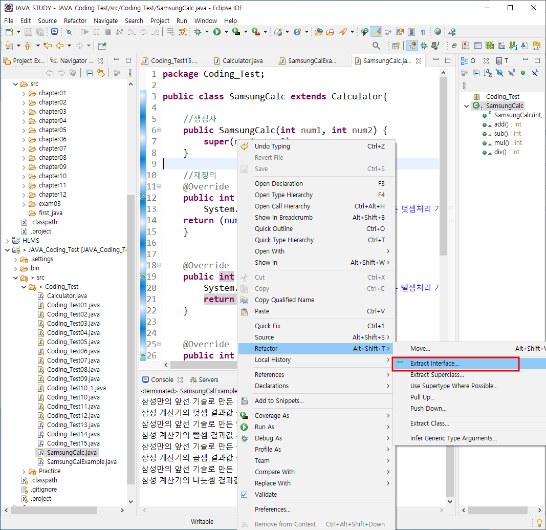The image size is (546, 530).
Task: Click Undo Typing entry
Action: pyautogui.click(x=316, y=146)
